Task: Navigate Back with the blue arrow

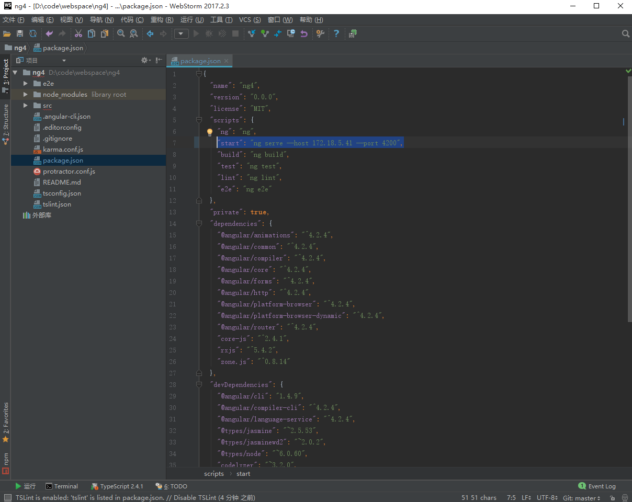Action: tap(150, 33)
